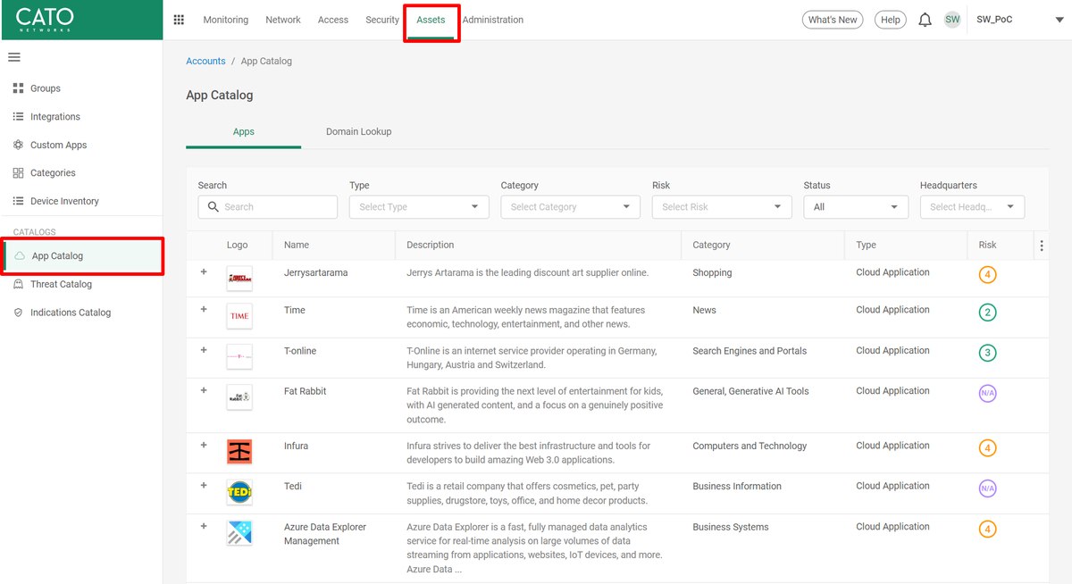The width and height of the screenshot is (1072, 584).
Task: Click the notifications bell icon
Action: (x=925, y=20)
